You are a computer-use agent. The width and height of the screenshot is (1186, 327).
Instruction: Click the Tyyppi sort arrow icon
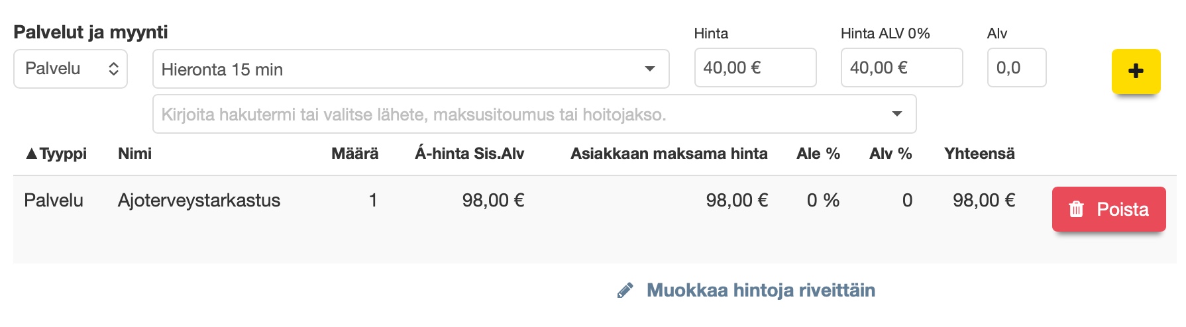pos(31,154)
